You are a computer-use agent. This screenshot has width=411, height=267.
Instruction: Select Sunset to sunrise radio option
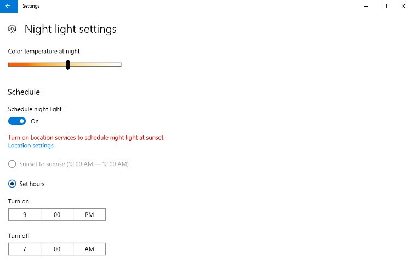click(x=12, y=164)
